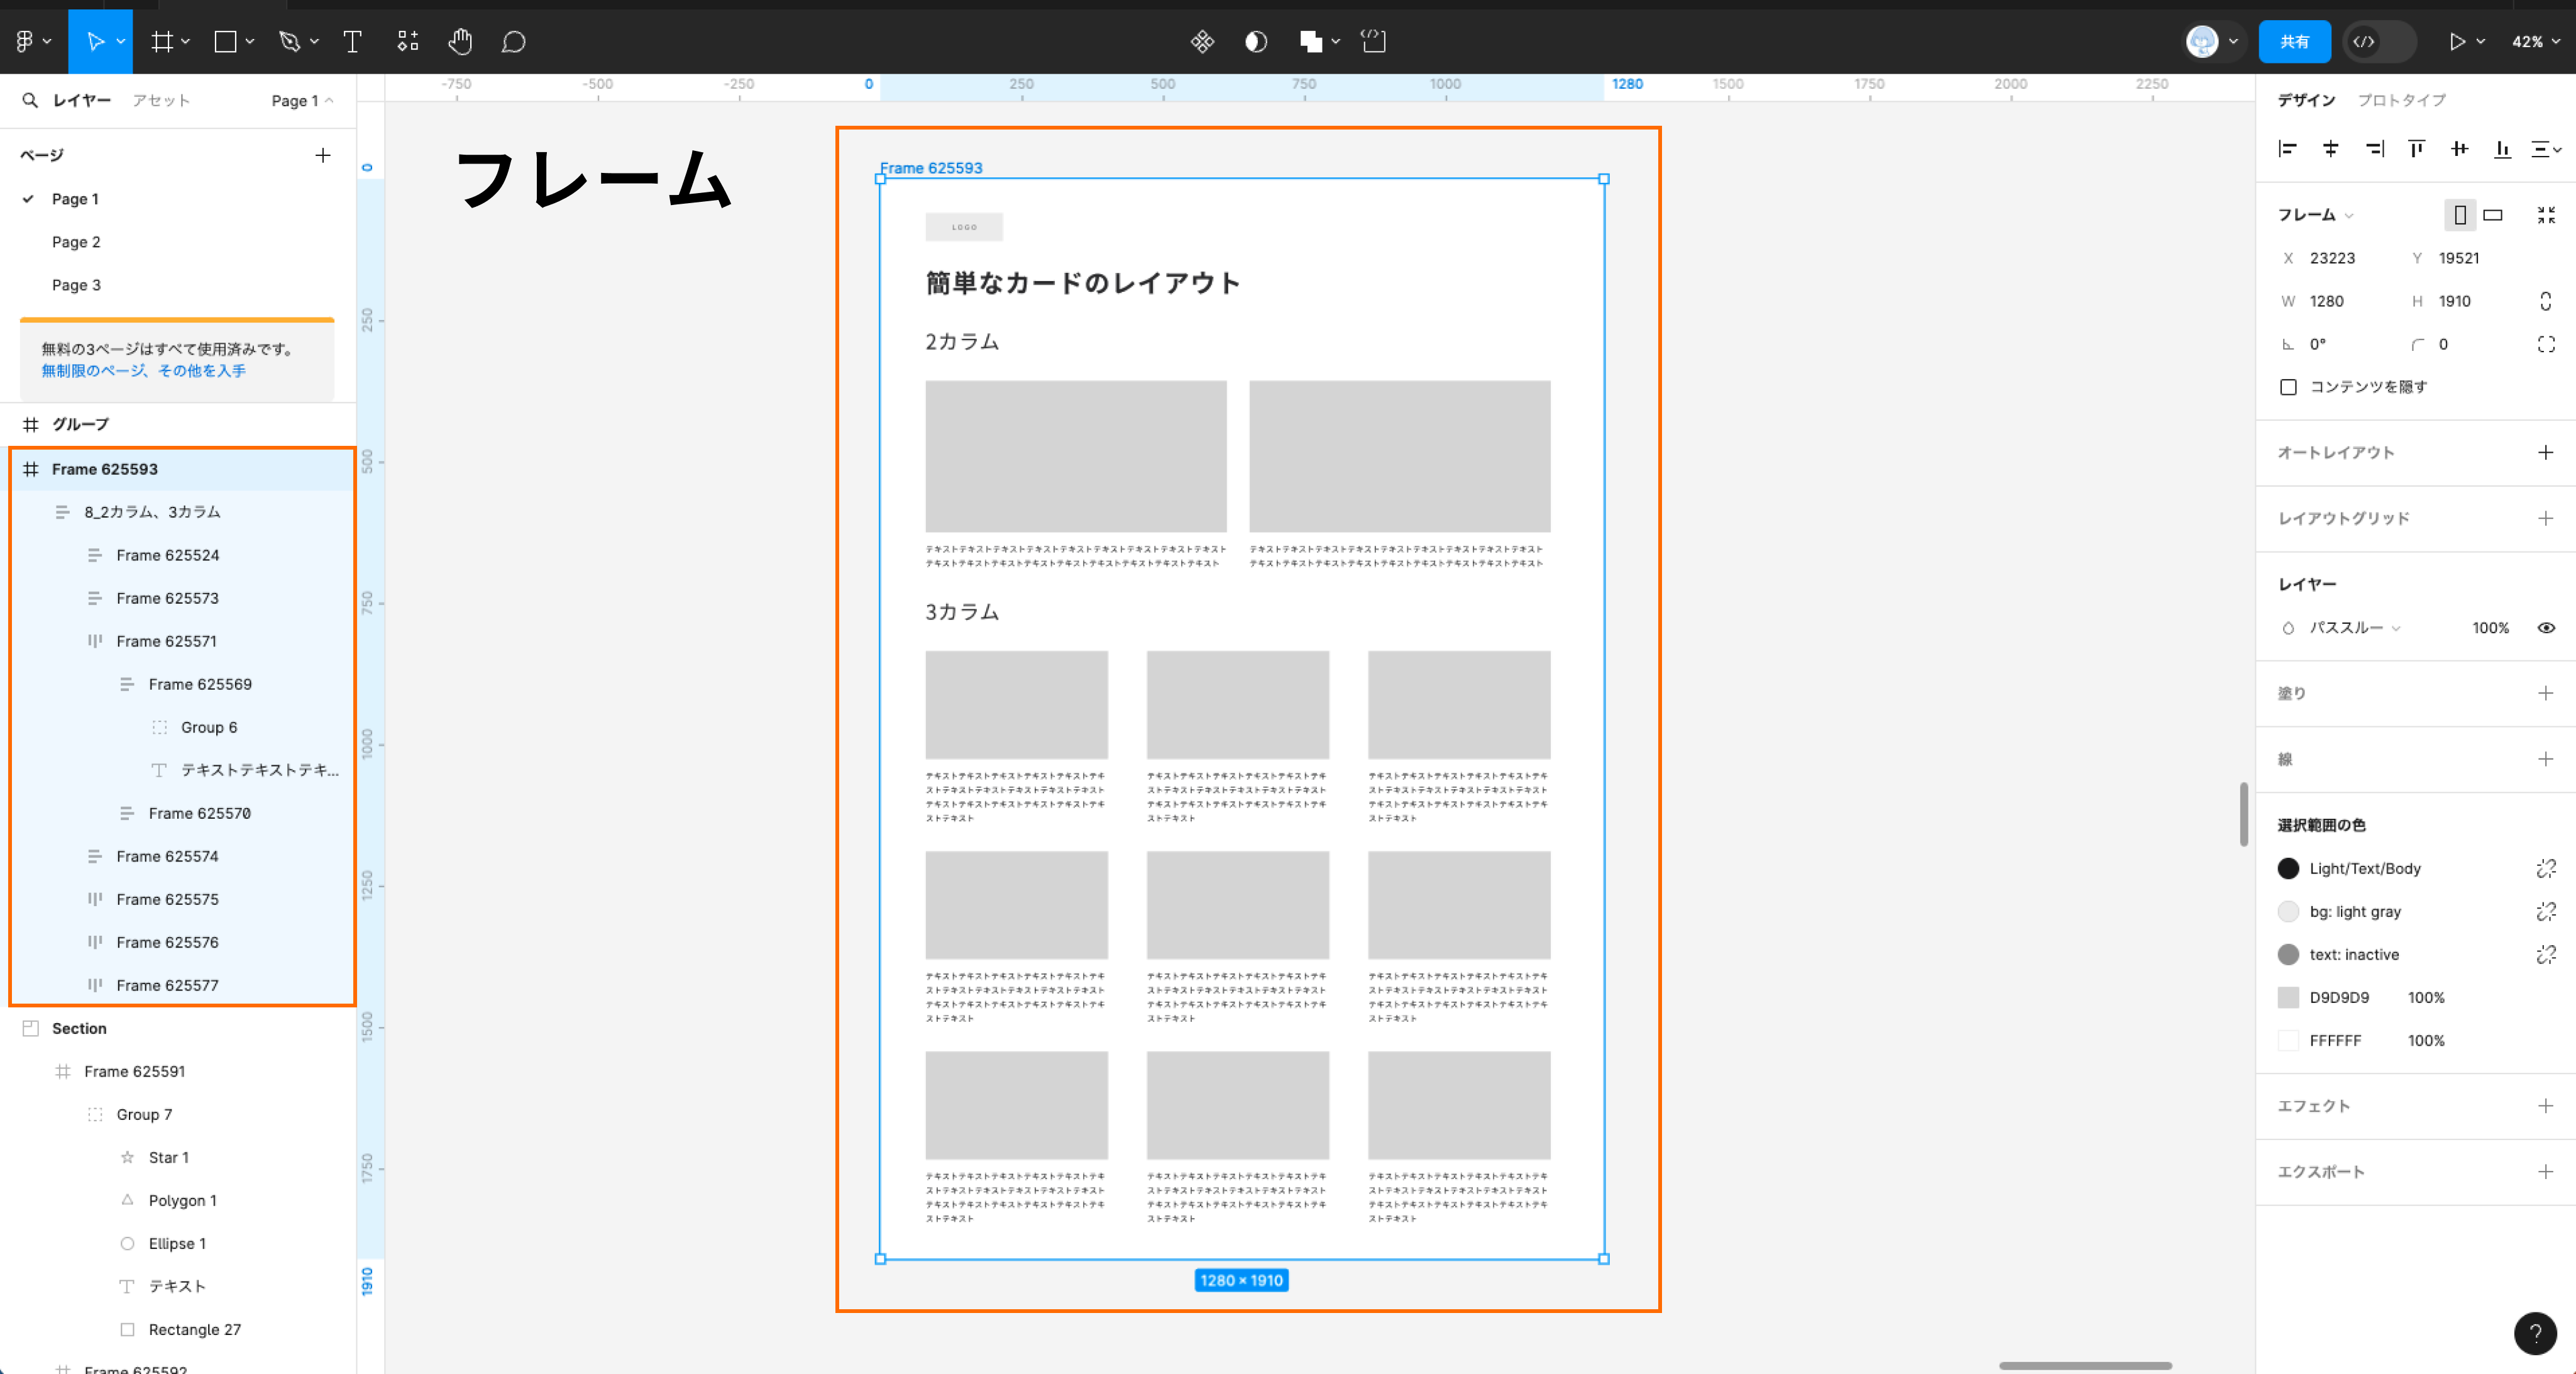
Task: Switch to the プロトタイプ tab
Action: click(x=2401, y=100)
